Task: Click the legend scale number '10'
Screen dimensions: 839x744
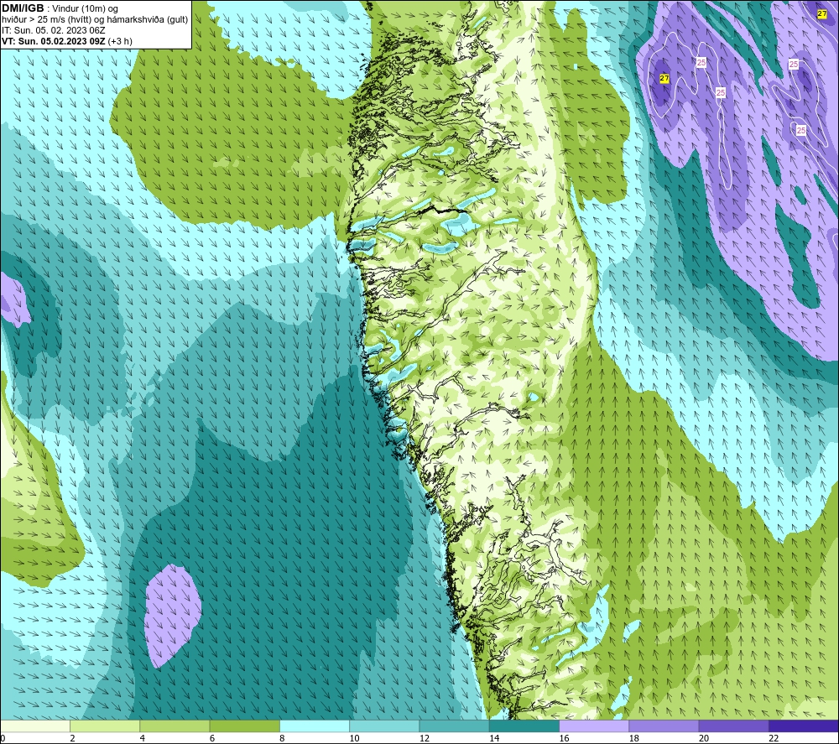Action: pyautogui.click(x=354, y=738)
